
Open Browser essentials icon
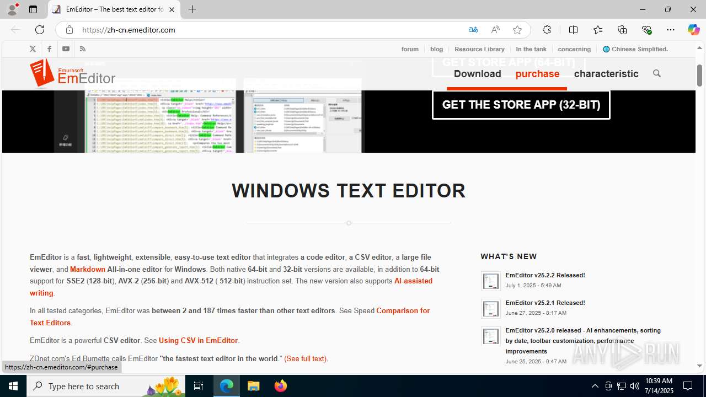coord(646,30)
